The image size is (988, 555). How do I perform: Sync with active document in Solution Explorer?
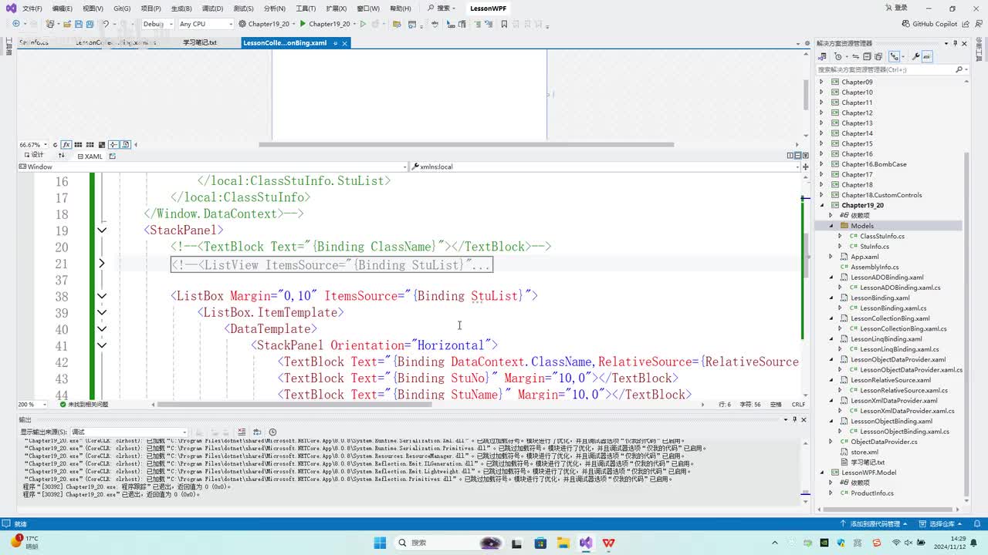click(857, 56)
